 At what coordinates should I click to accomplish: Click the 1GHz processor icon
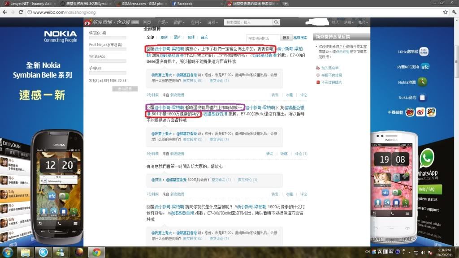tap(424, 52)
